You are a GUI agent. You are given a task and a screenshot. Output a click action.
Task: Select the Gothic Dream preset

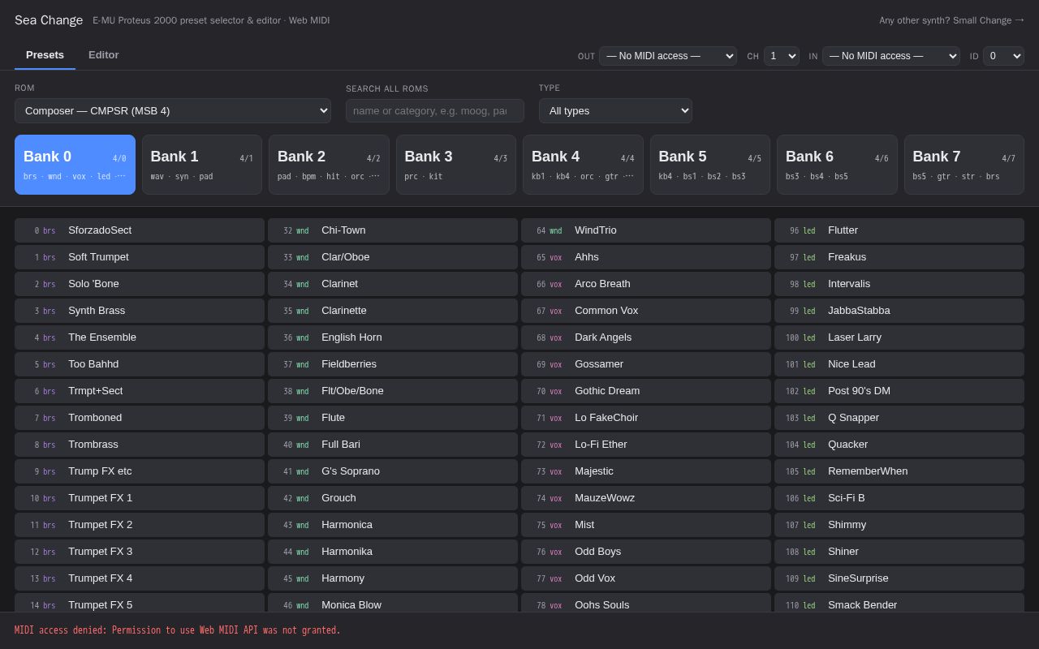(646, 391)
